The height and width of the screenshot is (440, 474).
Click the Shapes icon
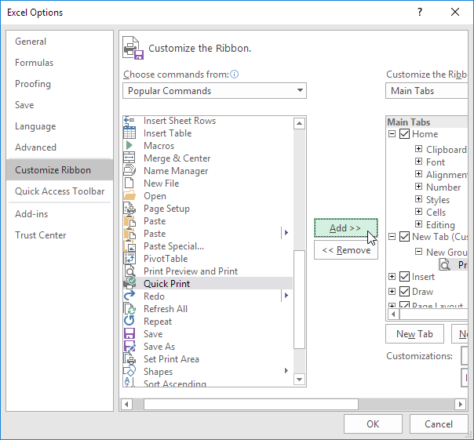pos(129,372)
